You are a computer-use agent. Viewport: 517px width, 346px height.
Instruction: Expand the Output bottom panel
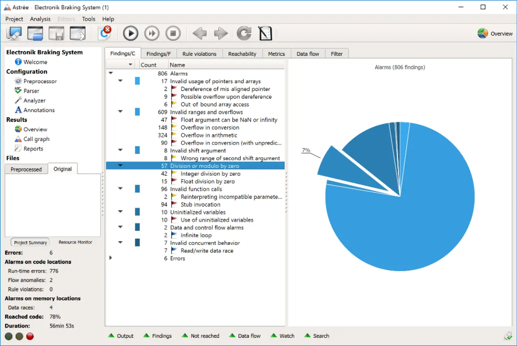121,336
